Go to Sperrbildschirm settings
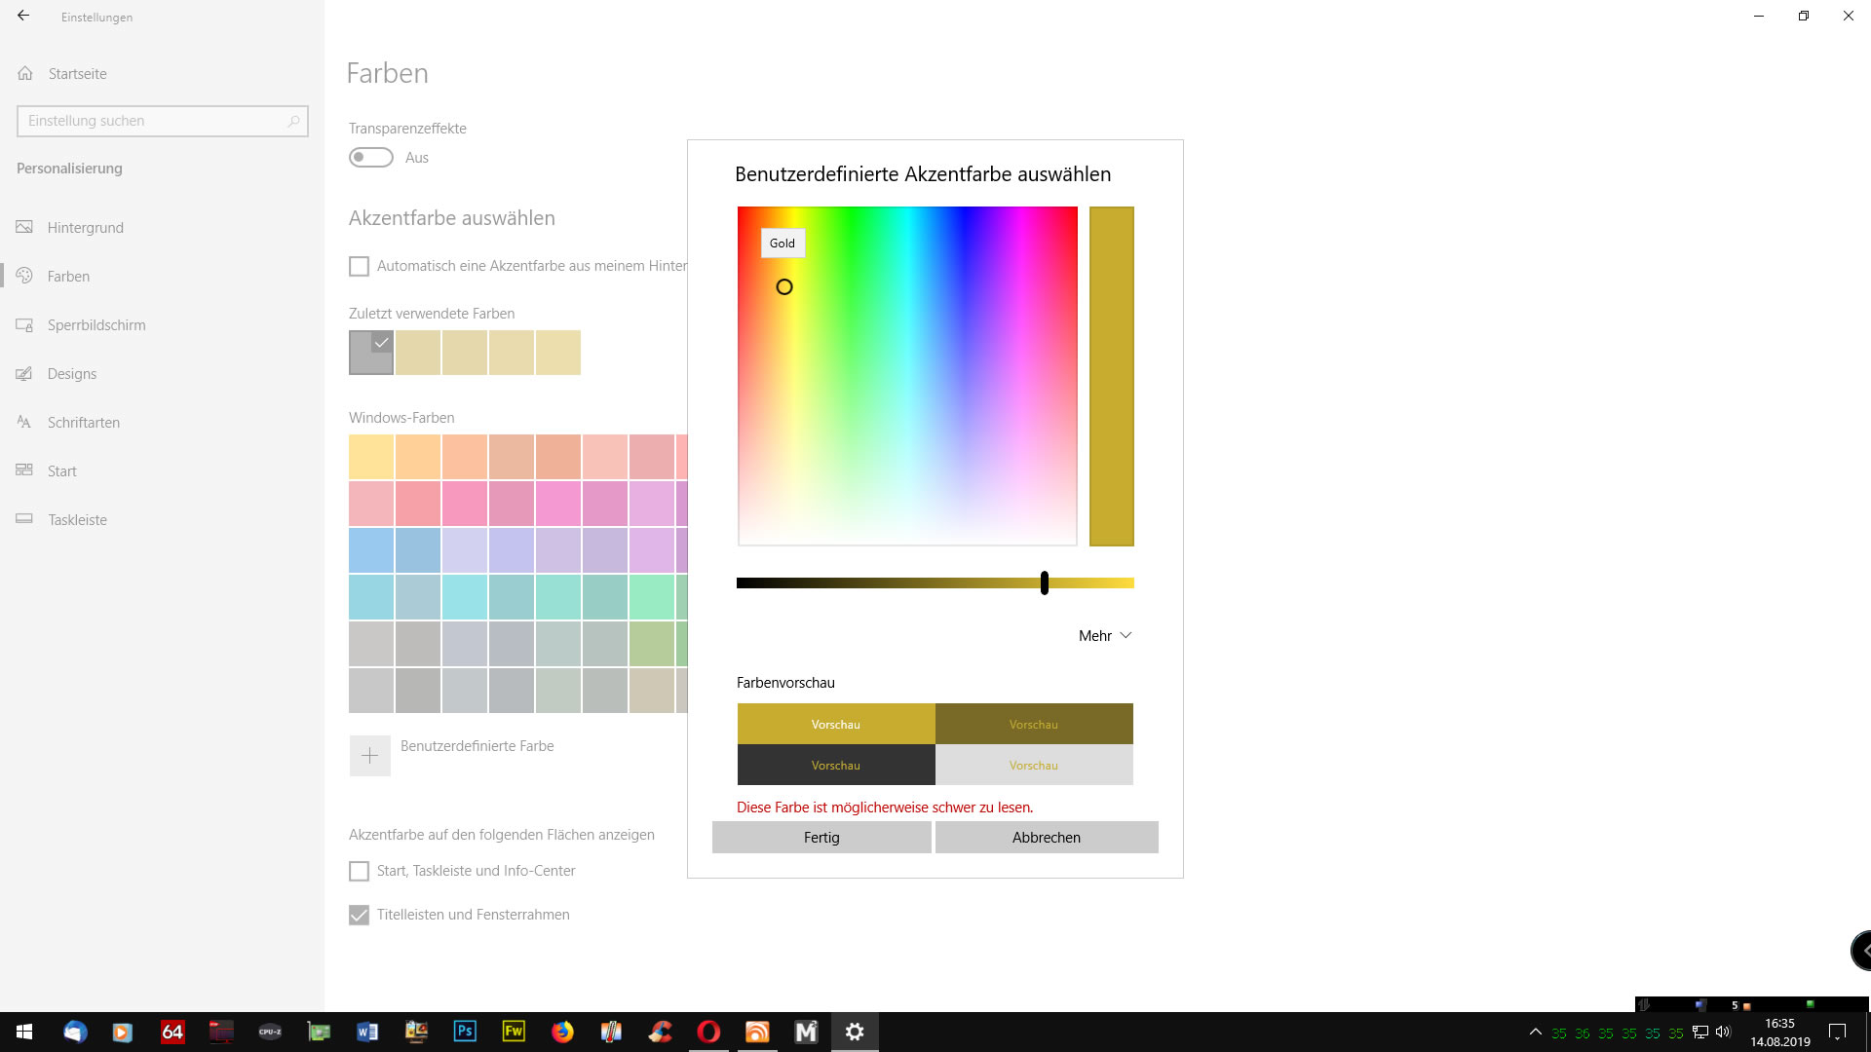1871x1052 pixels. (x=96, y=325)
